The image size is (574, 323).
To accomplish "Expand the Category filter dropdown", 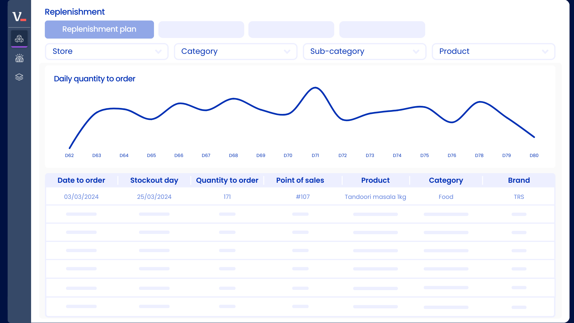I will coord(236,51).
